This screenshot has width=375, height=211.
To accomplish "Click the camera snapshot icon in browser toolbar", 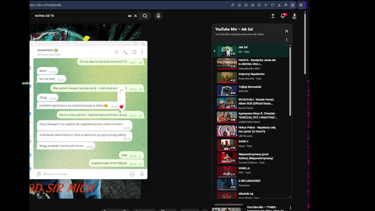I will point(253,5).
